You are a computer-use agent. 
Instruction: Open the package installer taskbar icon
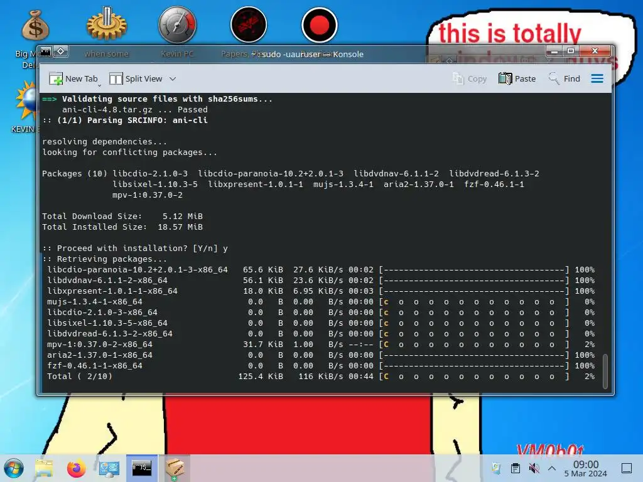click(175, 468)
